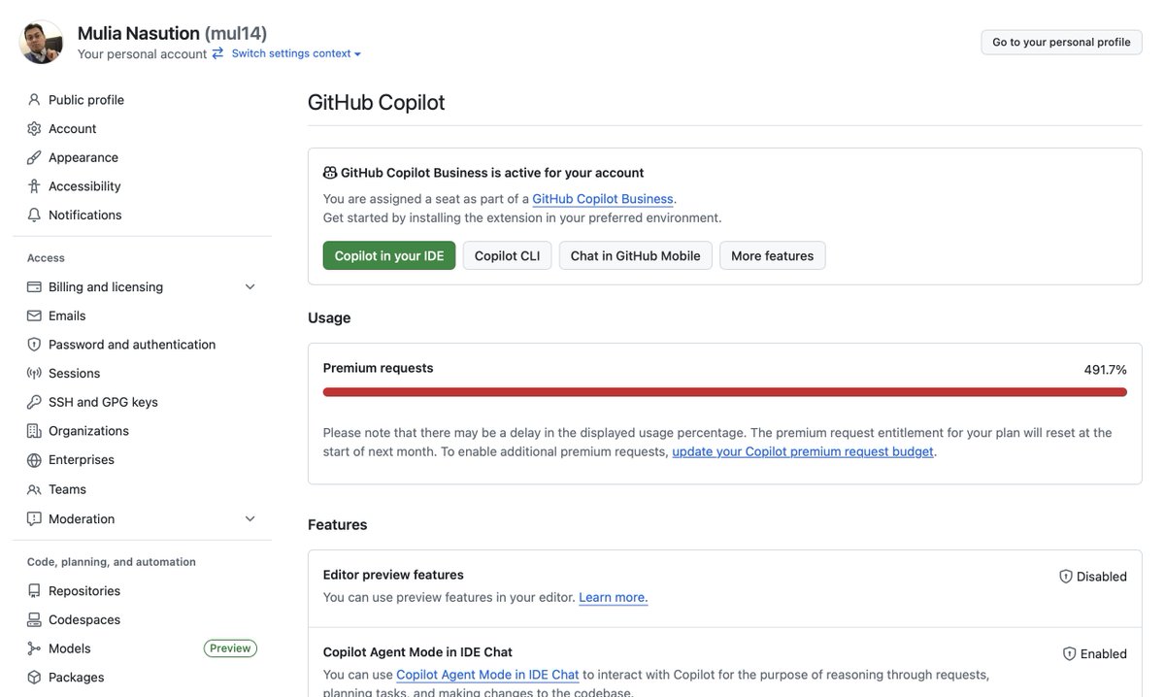Click the 491.7% usage value

pyautogui.click(x=1106, y=370)
